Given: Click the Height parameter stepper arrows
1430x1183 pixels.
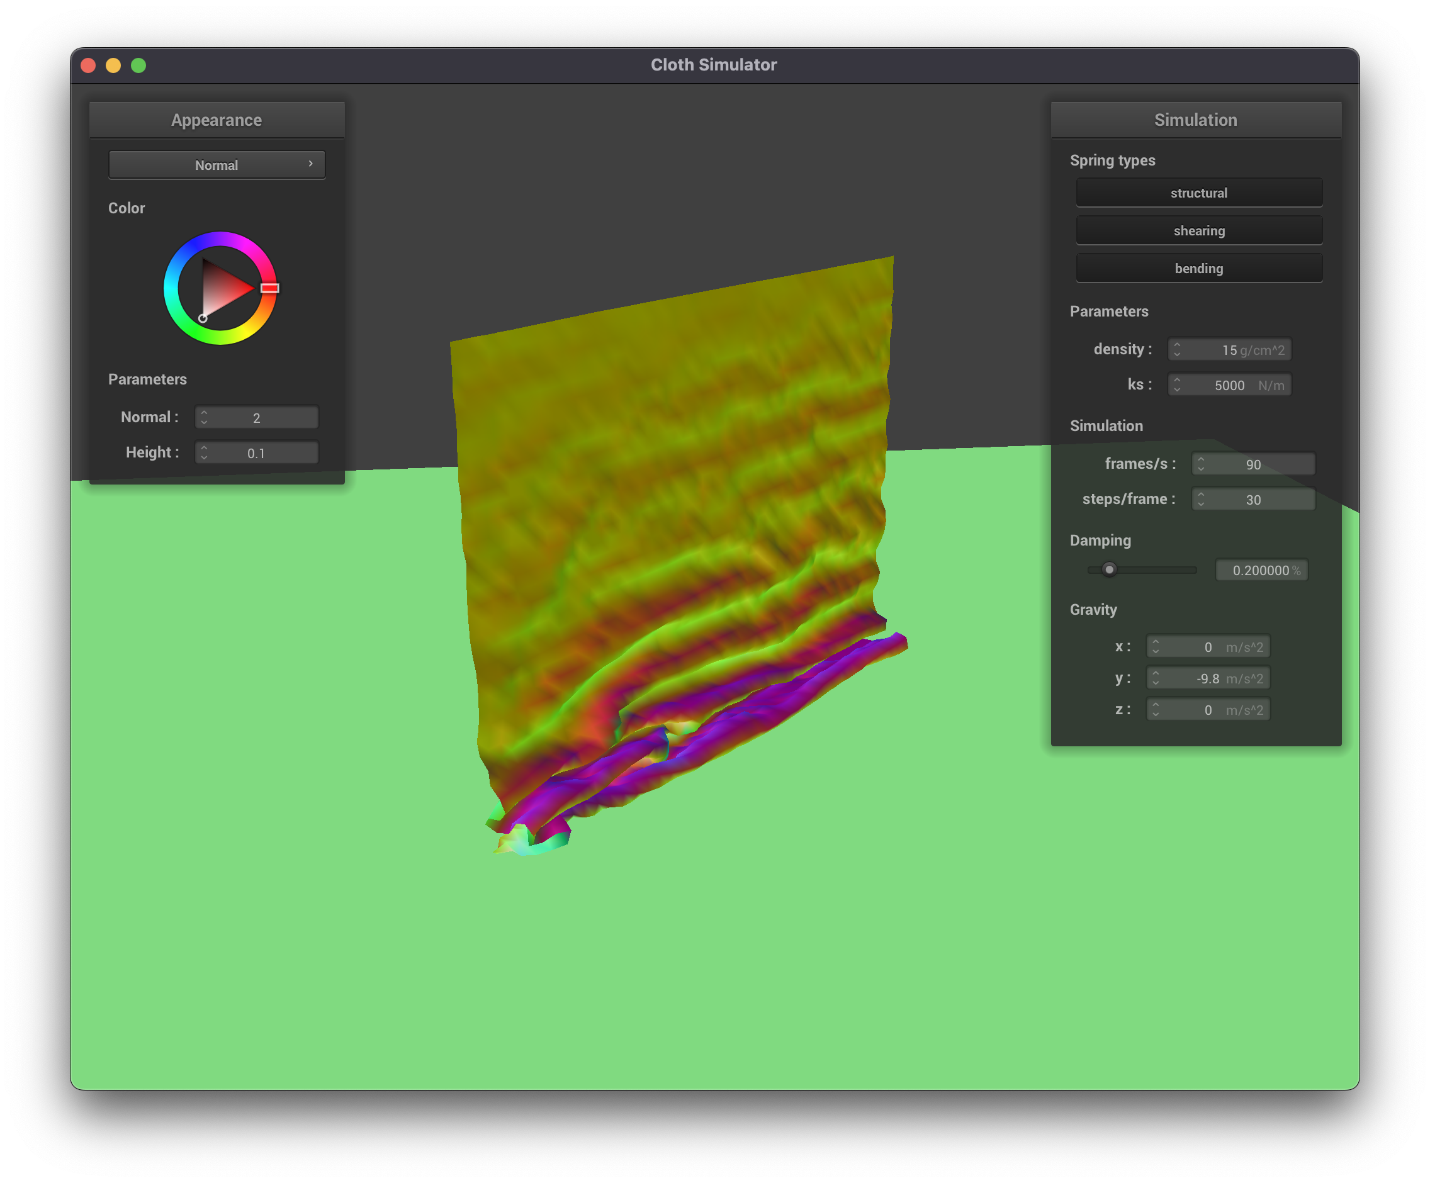Looking at the screenshot, I should [203, 452].
